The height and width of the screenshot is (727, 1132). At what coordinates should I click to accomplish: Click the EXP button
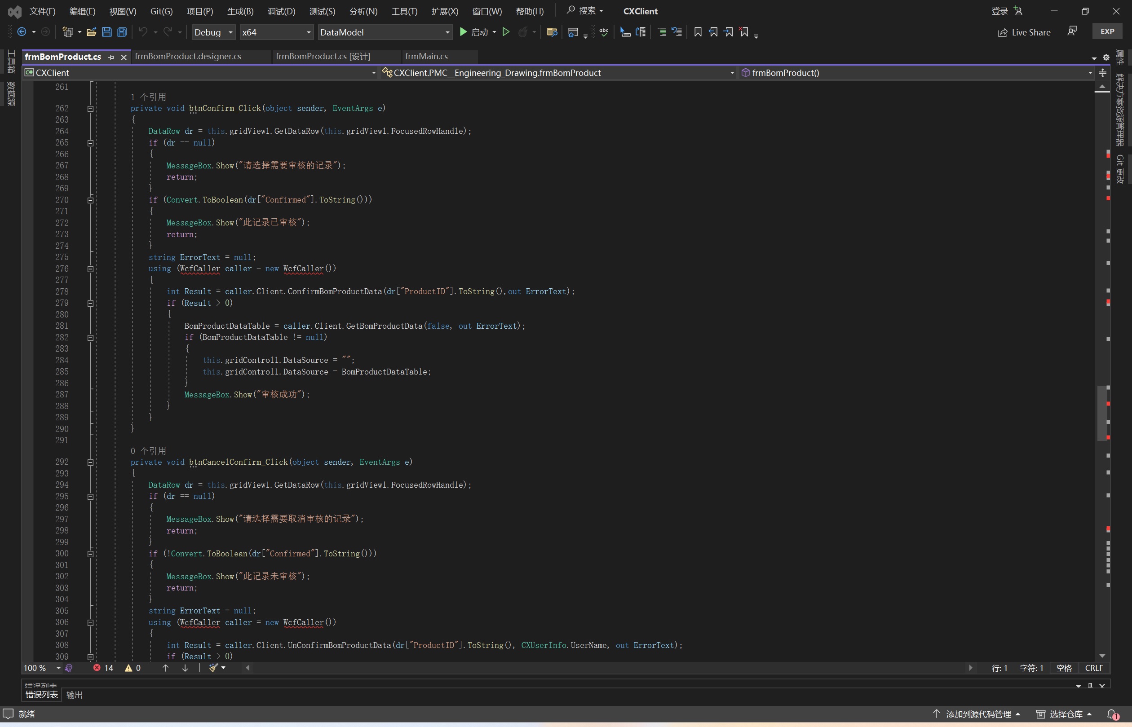1107,31
